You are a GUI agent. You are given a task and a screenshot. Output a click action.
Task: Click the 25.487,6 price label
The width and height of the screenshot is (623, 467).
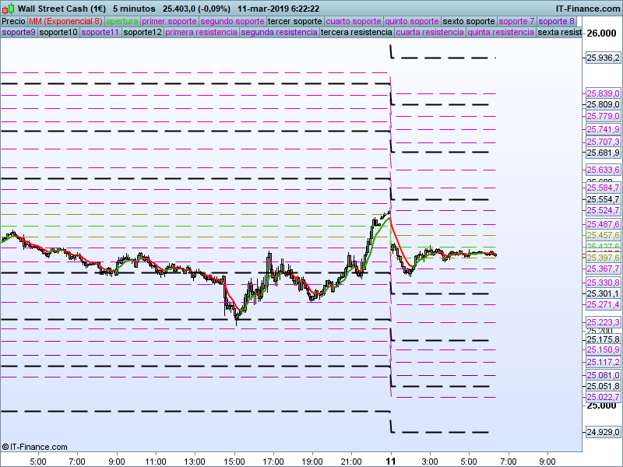point(603,224)
